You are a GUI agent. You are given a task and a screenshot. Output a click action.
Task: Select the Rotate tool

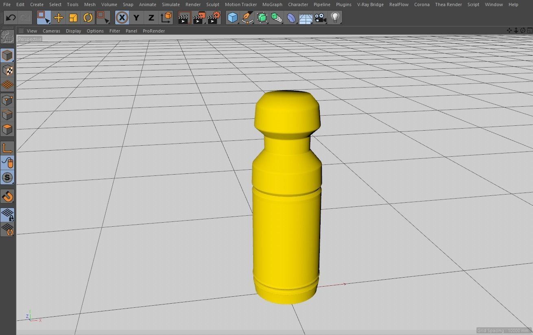click(88, 18)
